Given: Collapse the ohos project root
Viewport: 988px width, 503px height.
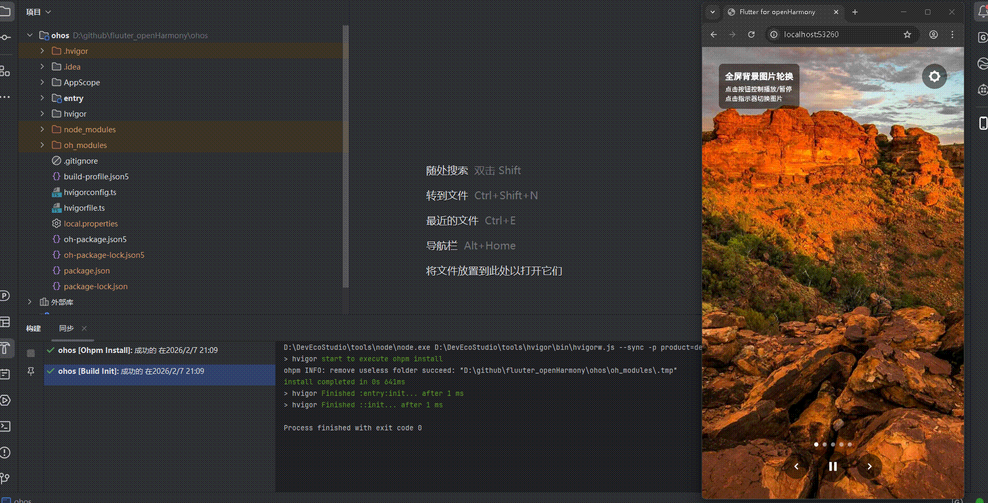Looking at the screenshot, I should (30, 36).
